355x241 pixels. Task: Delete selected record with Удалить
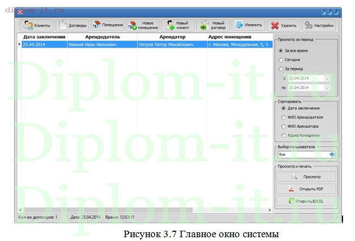[284, 25]
